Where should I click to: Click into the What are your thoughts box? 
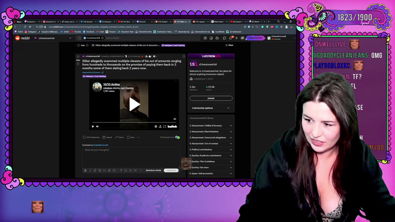(x=131, y=157)
